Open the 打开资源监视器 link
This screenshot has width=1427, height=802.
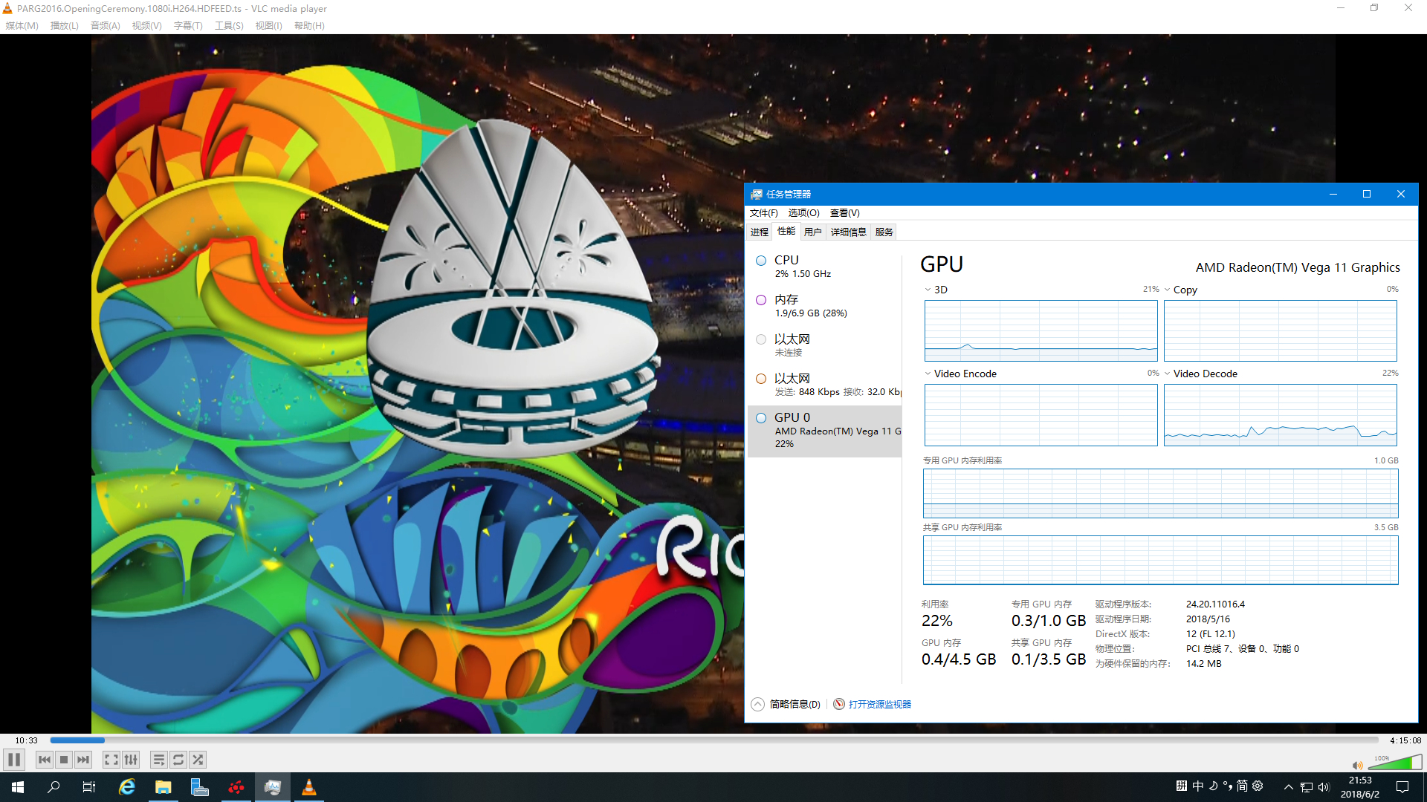pyautogui.click(x=878, y=704)
